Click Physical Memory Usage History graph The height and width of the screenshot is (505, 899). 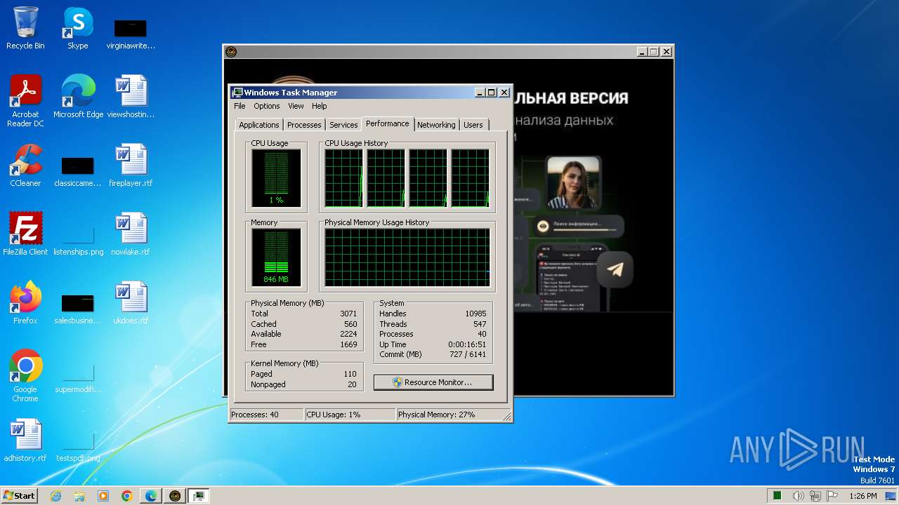click(407, 257)
